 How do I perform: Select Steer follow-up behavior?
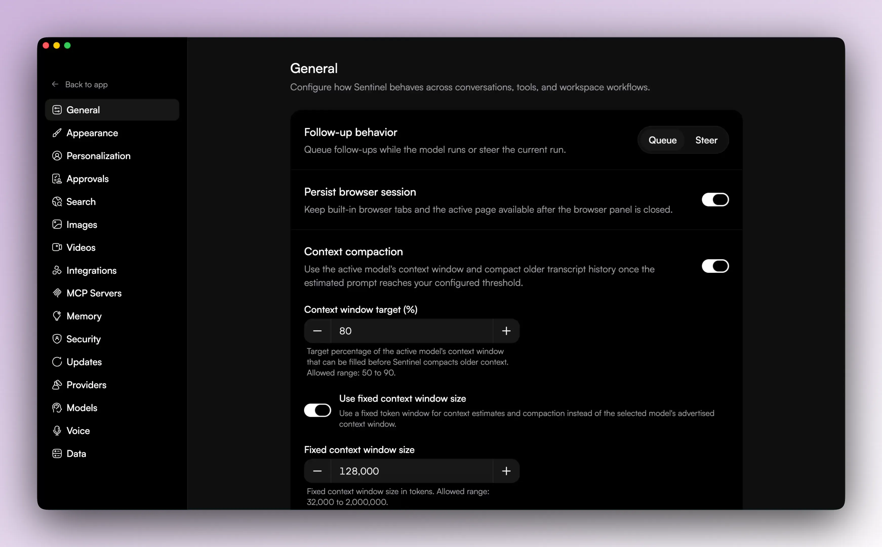click(x=706, y=140)
